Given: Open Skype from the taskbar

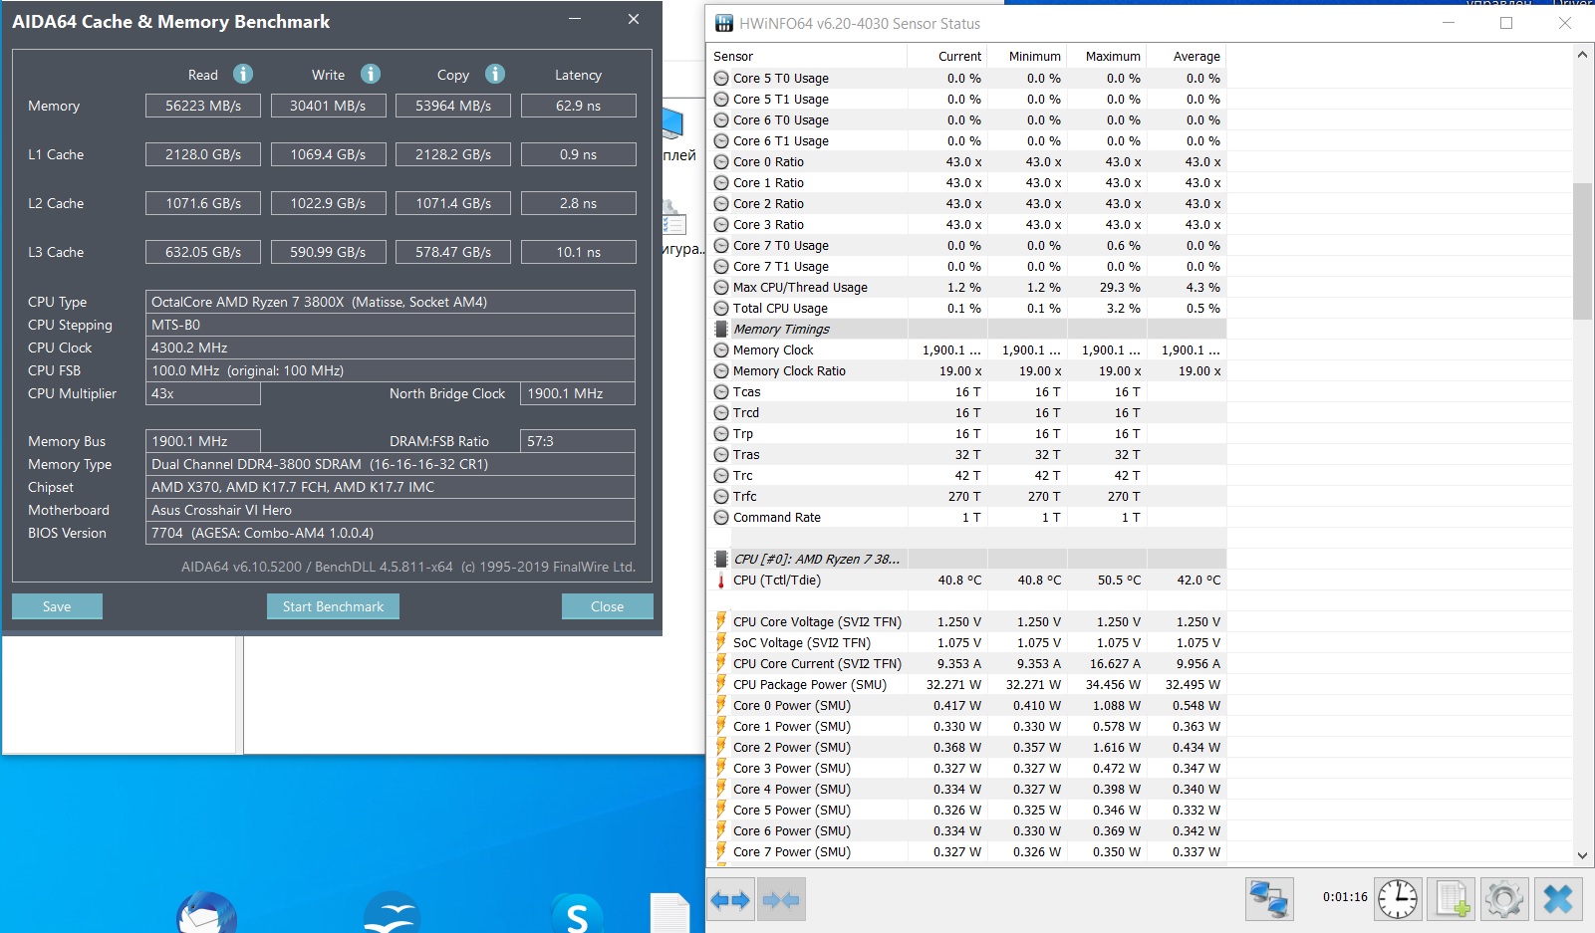Looking at the screenshot, I should coord(577,912).
